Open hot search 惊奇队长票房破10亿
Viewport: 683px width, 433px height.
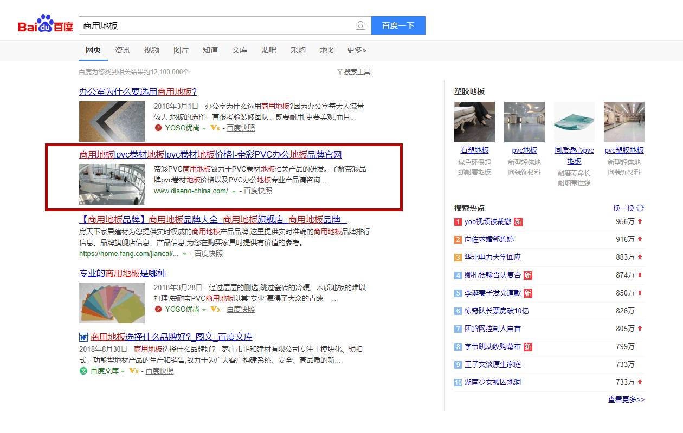coord(497,311)
